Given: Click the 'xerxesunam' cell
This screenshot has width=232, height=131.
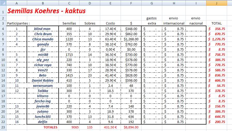Looking at the screenshot, I should [43, 86].
